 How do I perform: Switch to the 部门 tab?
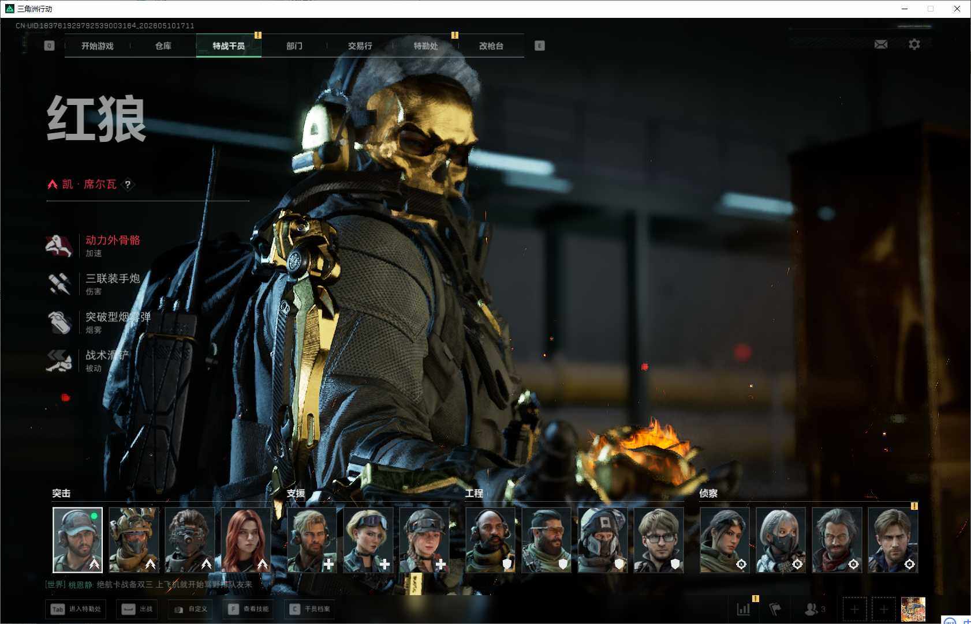(294, 46)
